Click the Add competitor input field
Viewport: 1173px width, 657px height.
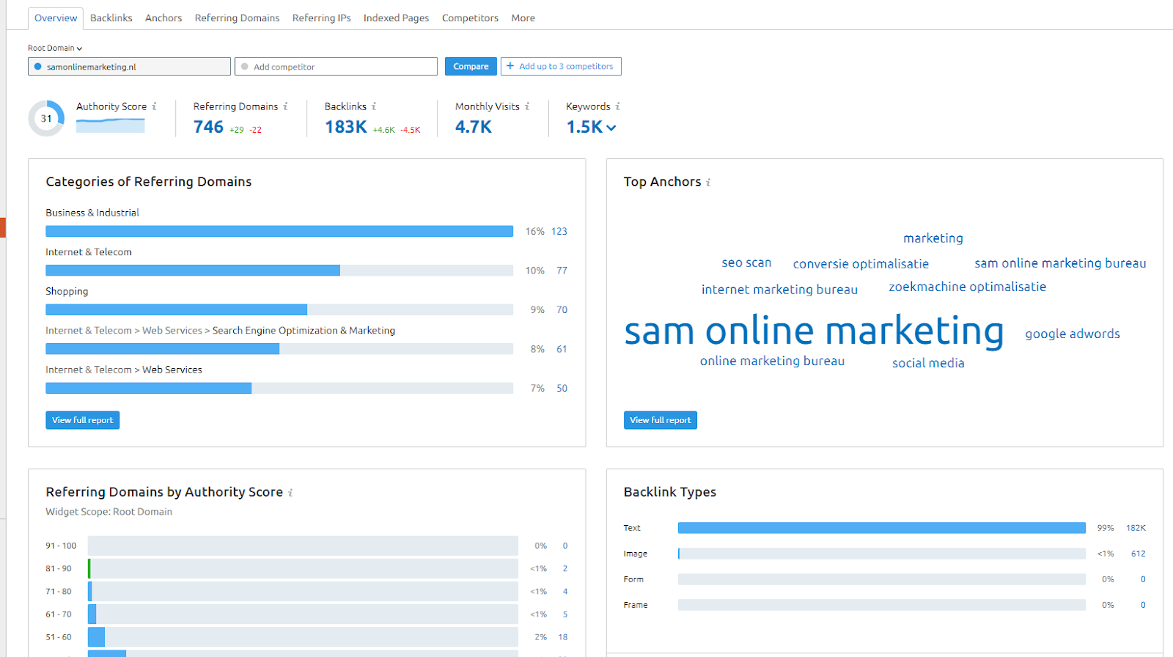pos(337,67)
